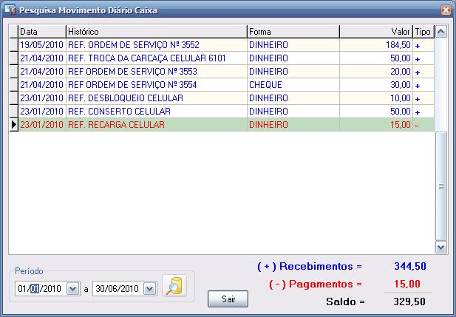This screenshot has width=456, height=317.
Task: Click the Forma column header
Action: click(x=293, y=32)
